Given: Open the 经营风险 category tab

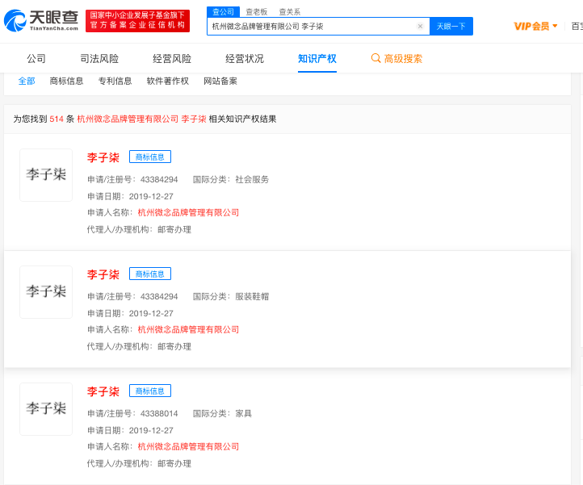Looking at the screenshot, I should pyautogui.click(x=172, y=58).
